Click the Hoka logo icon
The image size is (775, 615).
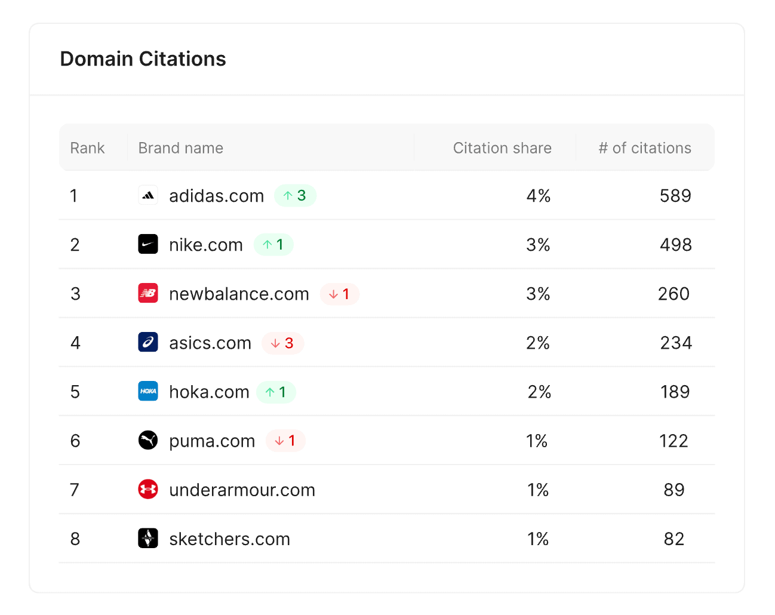[148, 391]
